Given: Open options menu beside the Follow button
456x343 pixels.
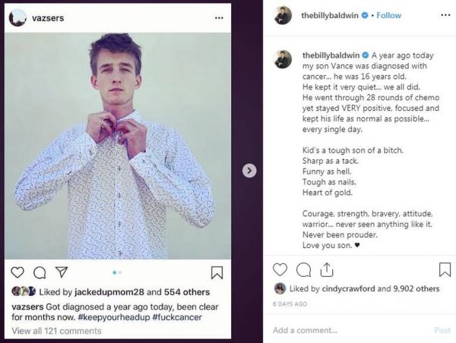Looking at the screenshot, I should [x=442, y=15].
